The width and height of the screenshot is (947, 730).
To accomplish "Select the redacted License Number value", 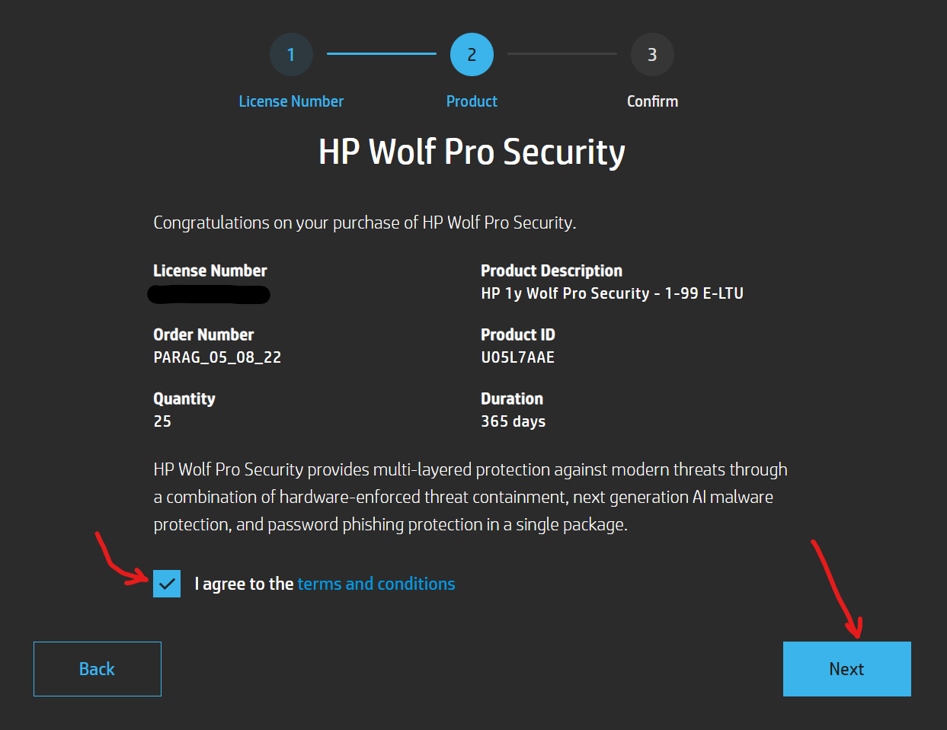I will (x=209, y=295).
